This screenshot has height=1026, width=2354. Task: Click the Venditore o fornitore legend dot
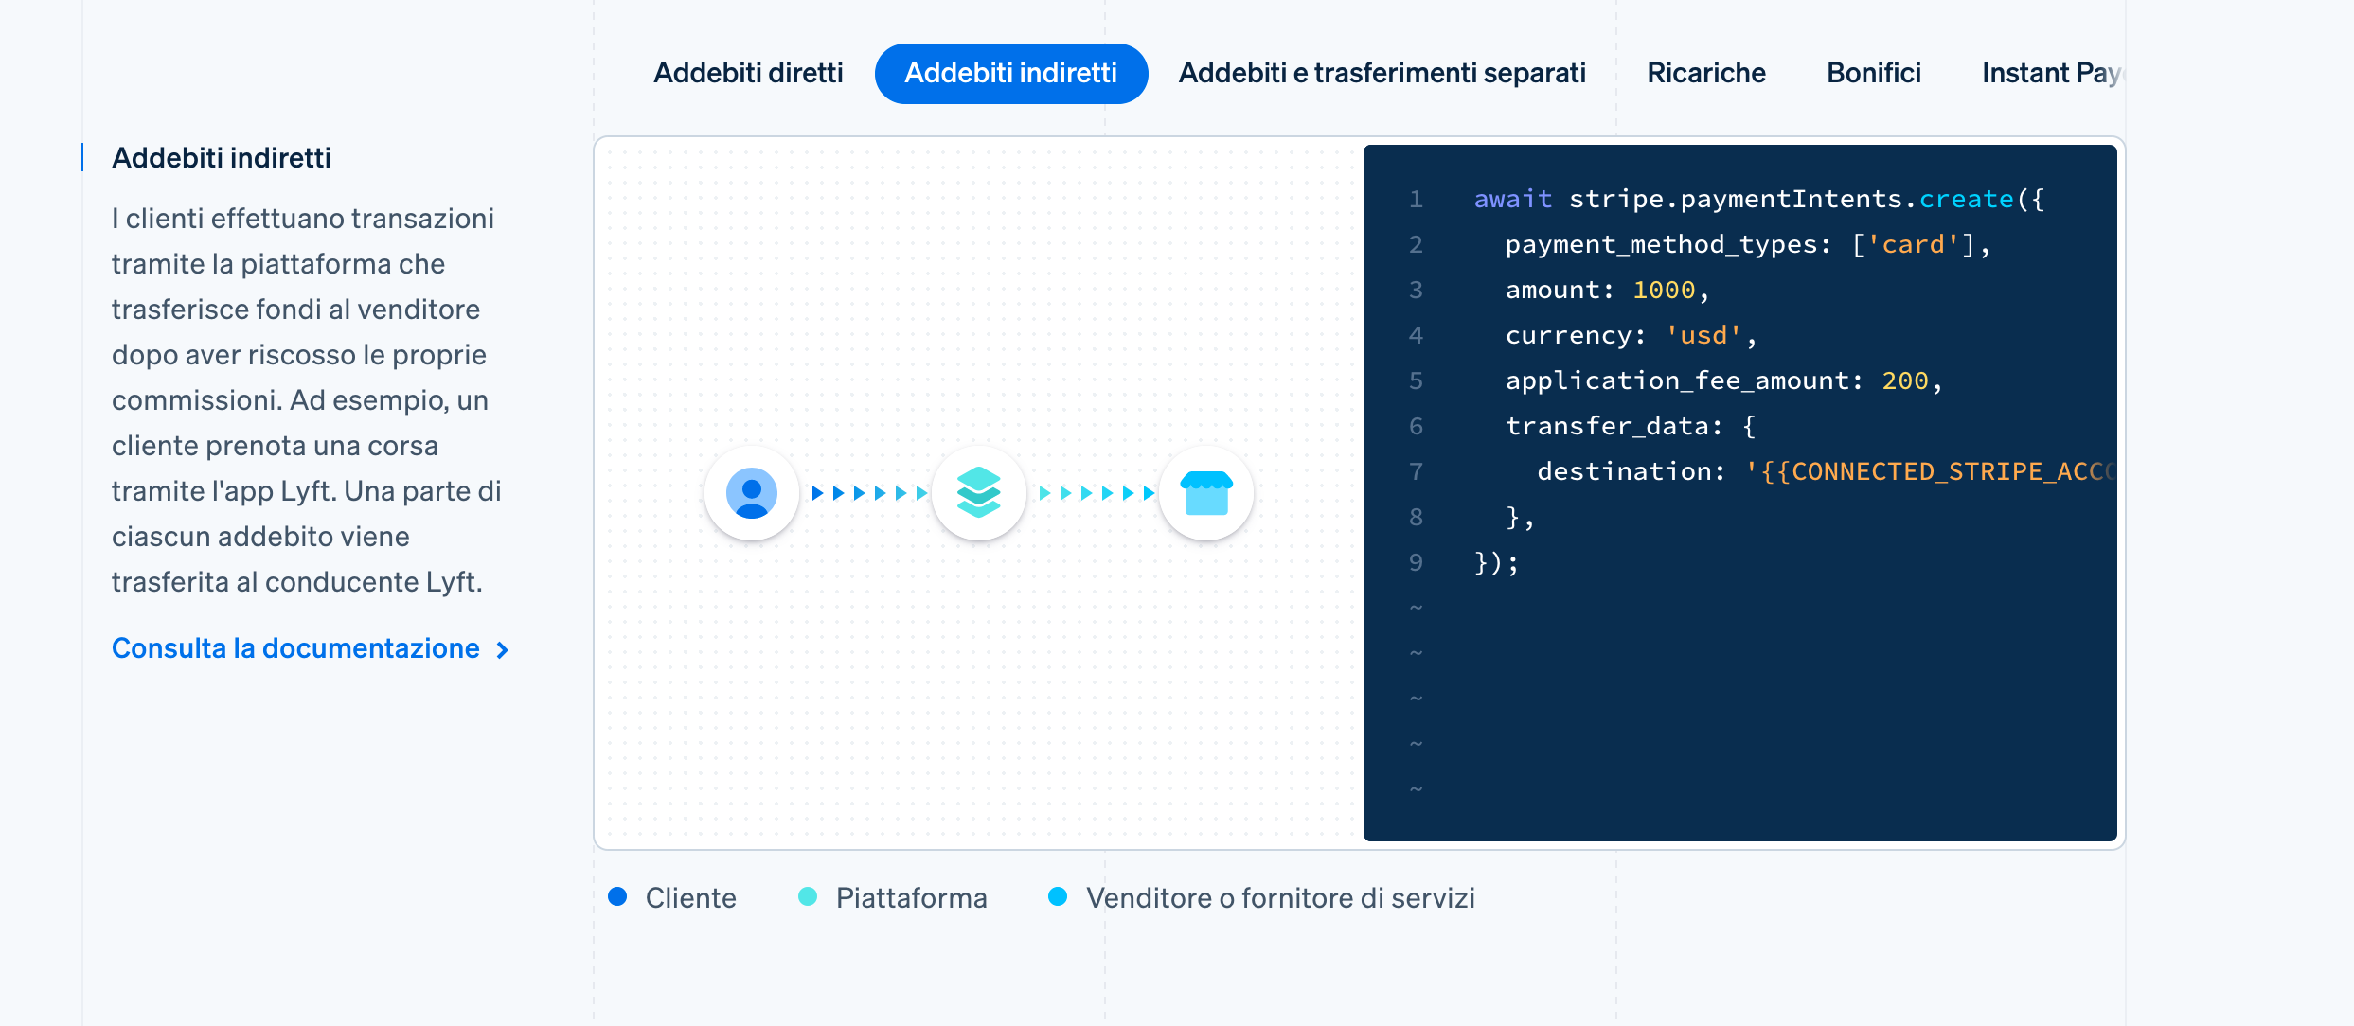tap(1058, 896)
